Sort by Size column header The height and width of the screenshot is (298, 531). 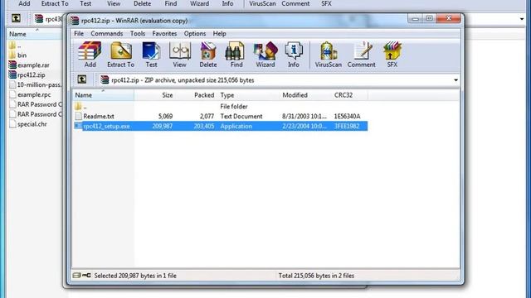point(155,95)
